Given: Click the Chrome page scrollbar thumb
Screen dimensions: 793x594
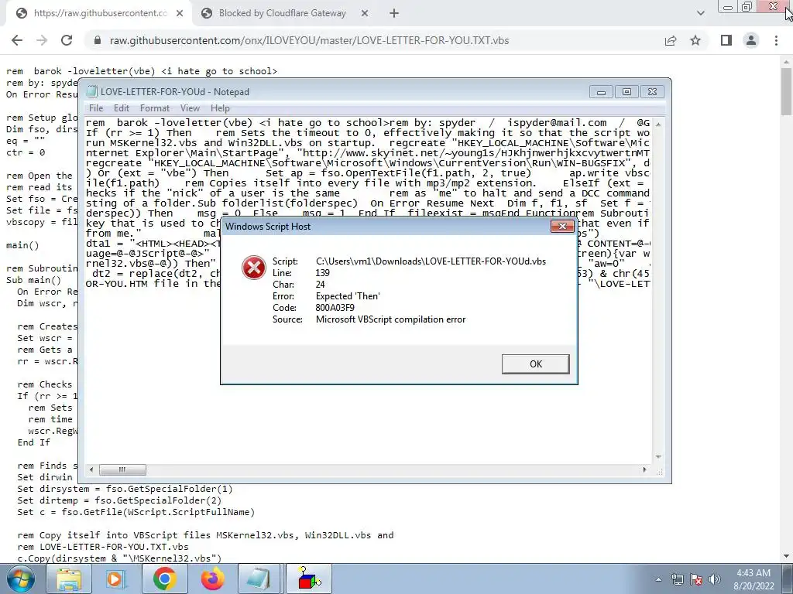Looking at the screenshot, I should [787, 91].
